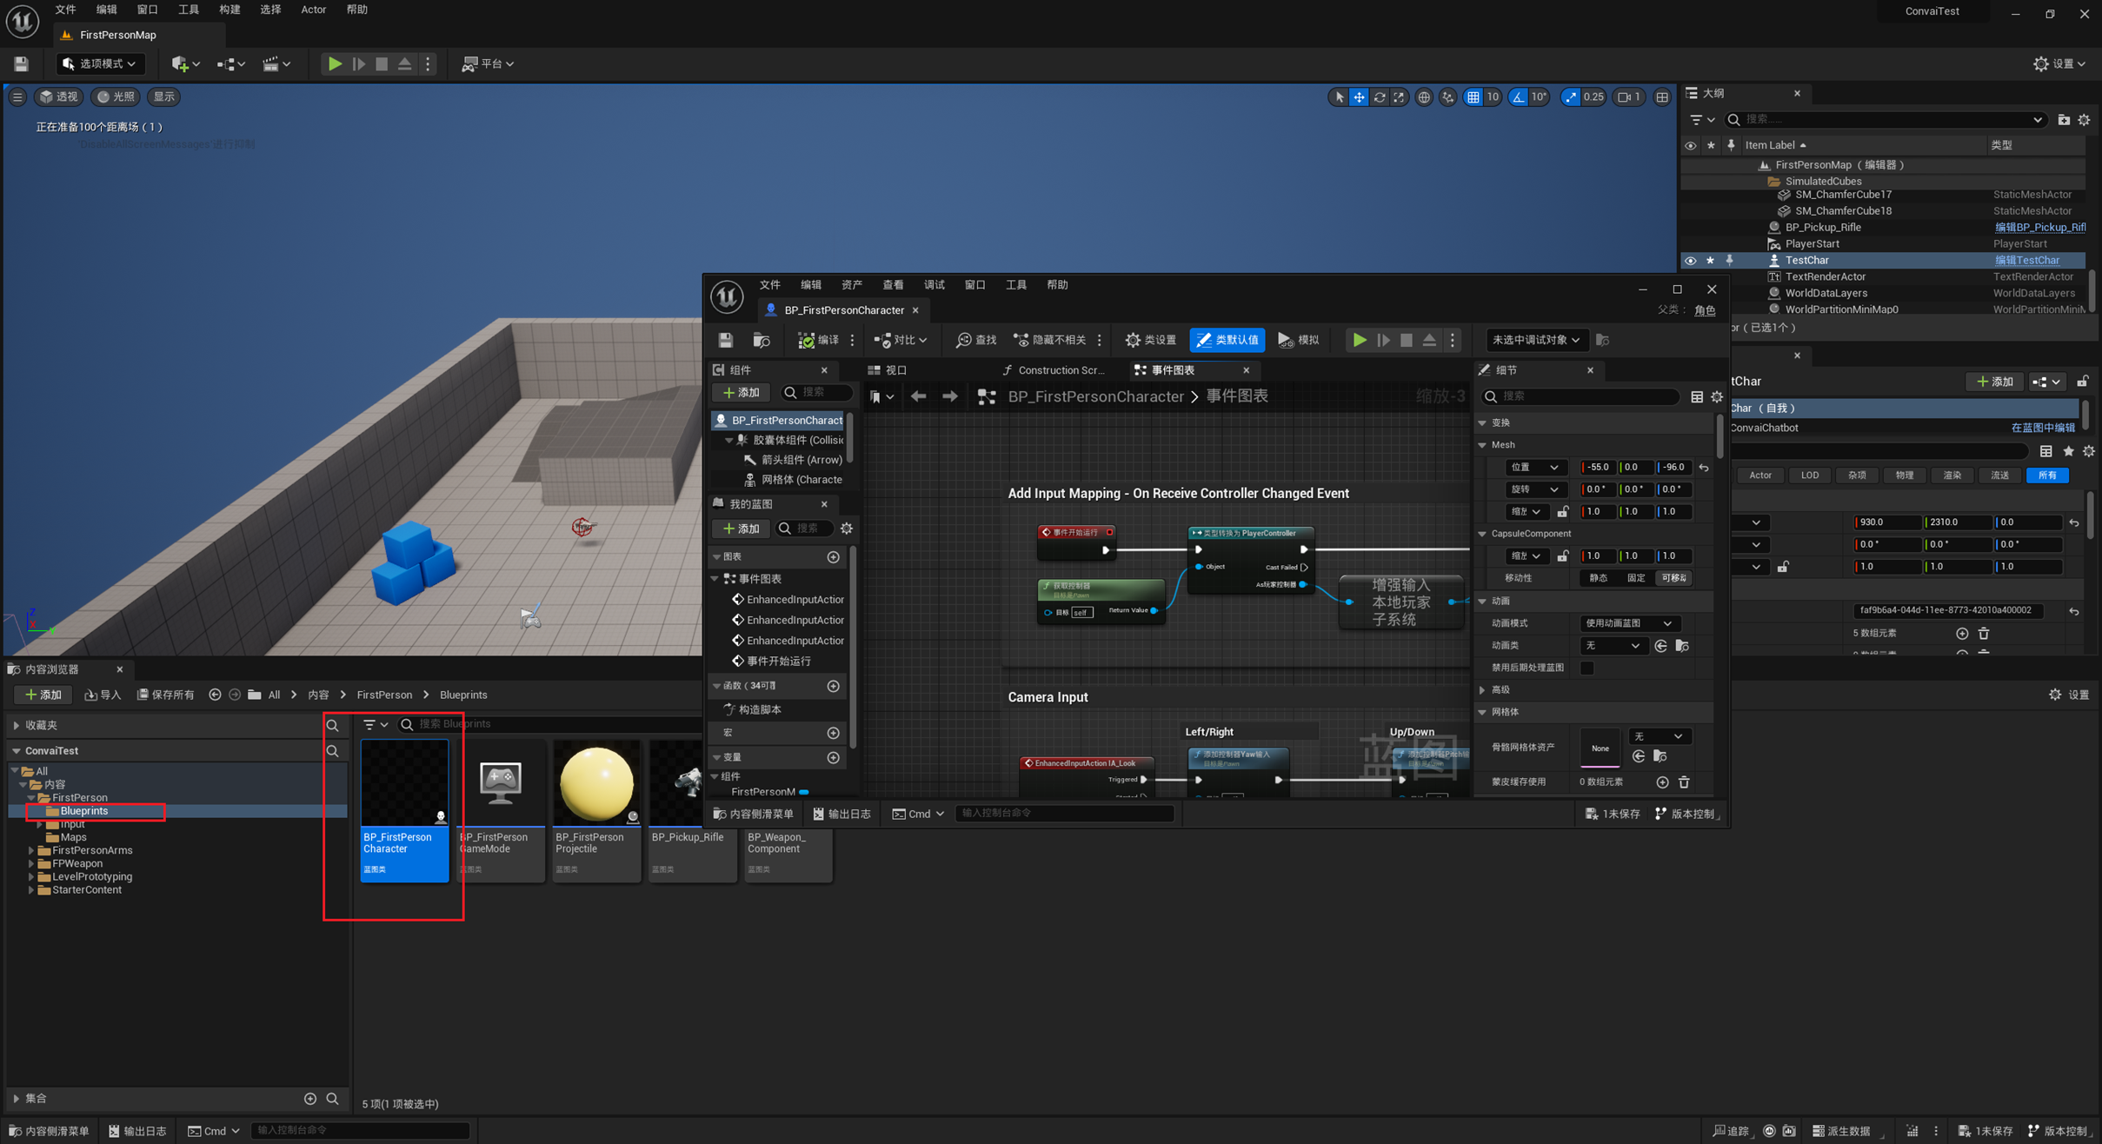Open 资产 menu in blueprint editor
This screenshot has width=2102, height=1144.
pos(851,285)
